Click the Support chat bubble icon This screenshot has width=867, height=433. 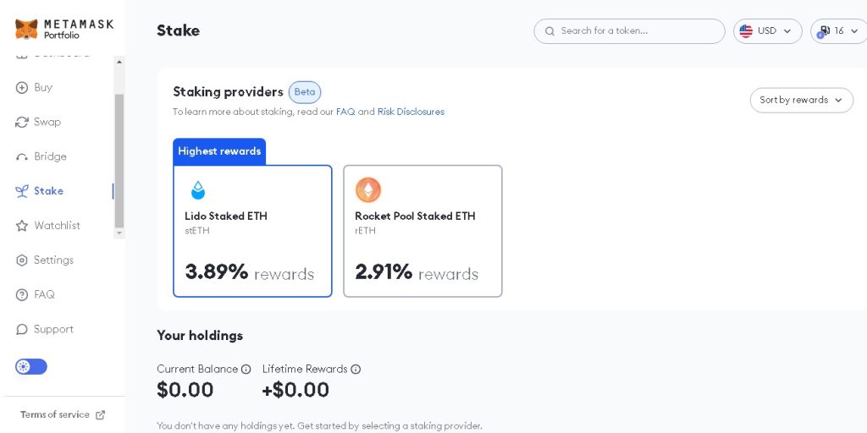(x=22, y=329)
